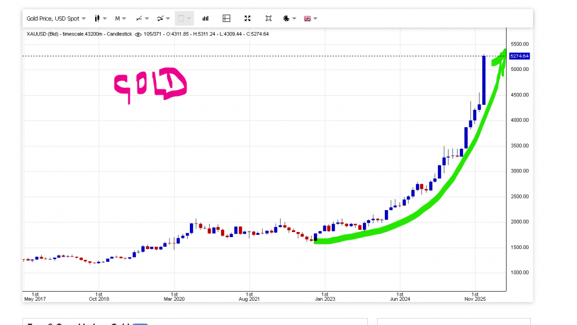Click the bar chart volume icon
This screenshot has height=325, width=577.
click(x=205, y=19)
